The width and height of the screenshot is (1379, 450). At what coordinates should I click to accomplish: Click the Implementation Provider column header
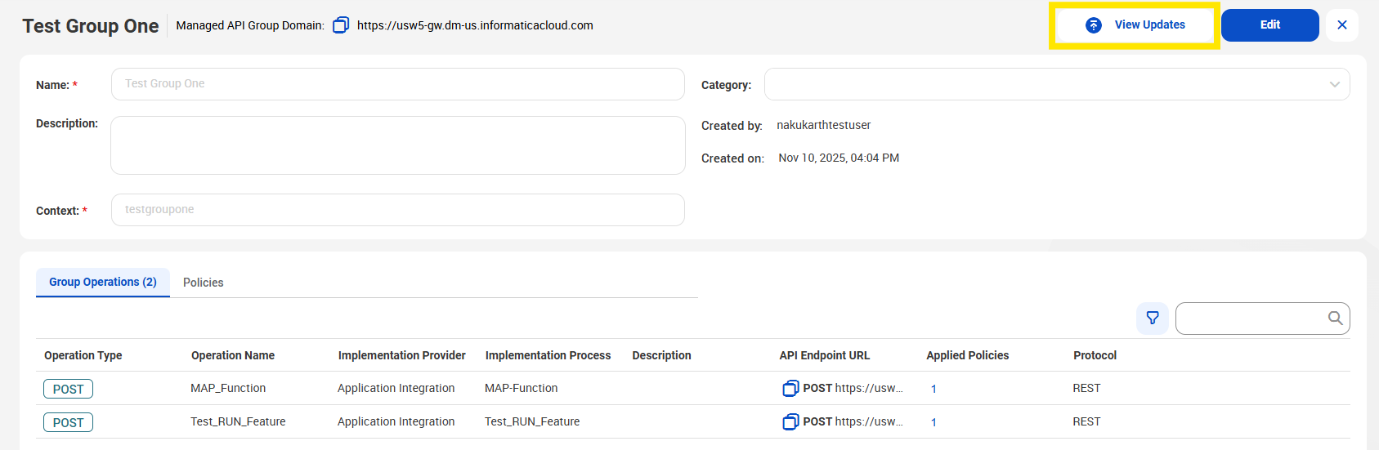tap(402, 356)
